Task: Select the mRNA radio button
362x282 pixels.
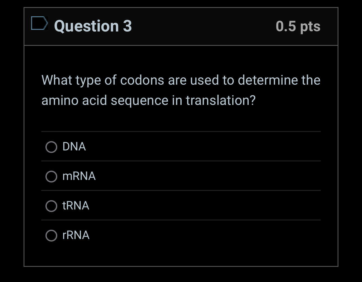Action: click(51, 177)
